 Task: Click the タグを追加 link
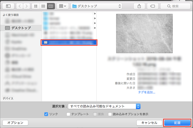[147, 92]
